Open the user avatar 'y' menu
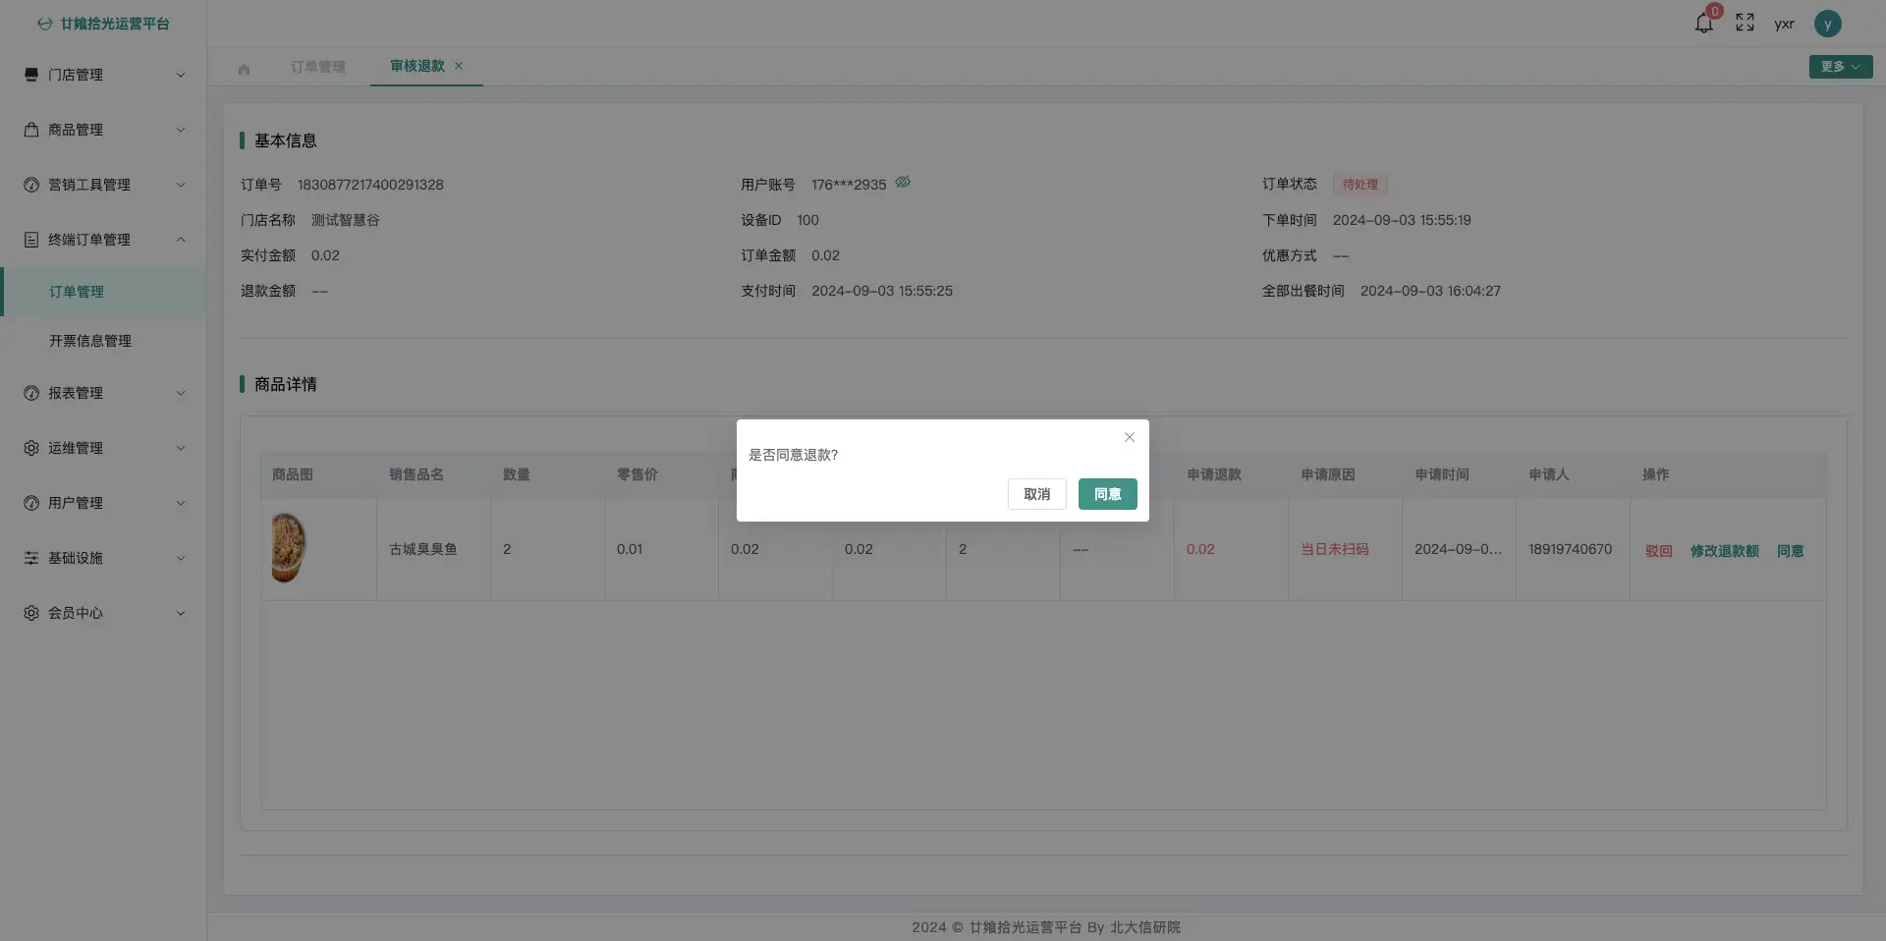The image size is (1886, 941). coord(1827,24)
